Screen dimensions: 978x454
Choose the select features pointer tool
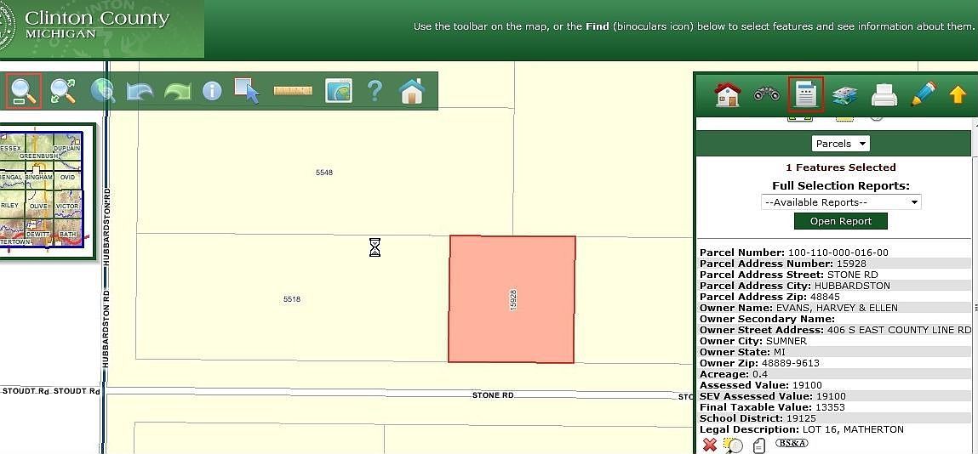click(x=247, y=91)
